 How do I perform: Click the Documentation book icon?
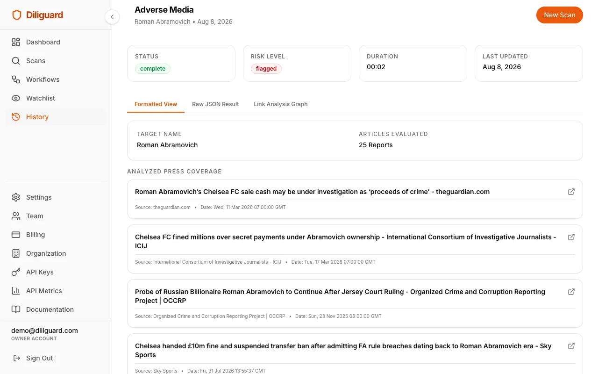tap(16, 309)
